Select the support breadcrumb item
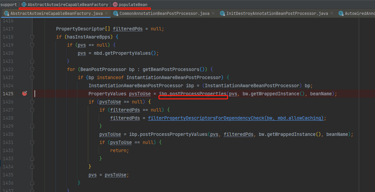Viewport: 375px width, 192px height. click(9, 4)
